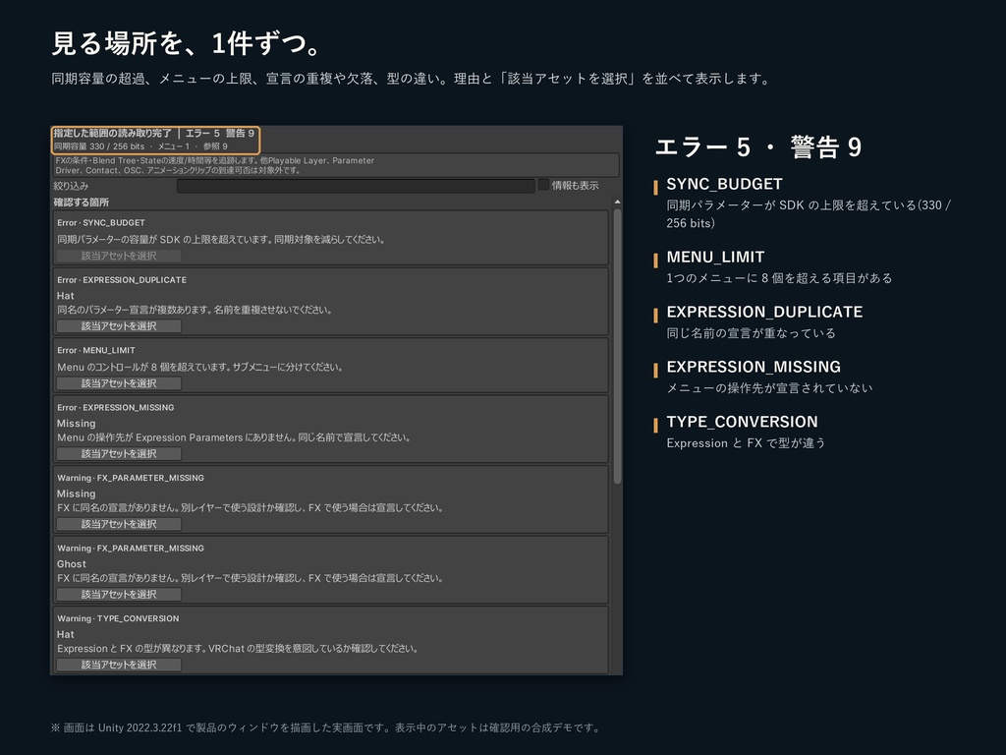This screenshot has width=1006, height=755.
Task: Click 'Missing' name in the EXPRESSION_MISSING entry
Action: tap(77, 424)
